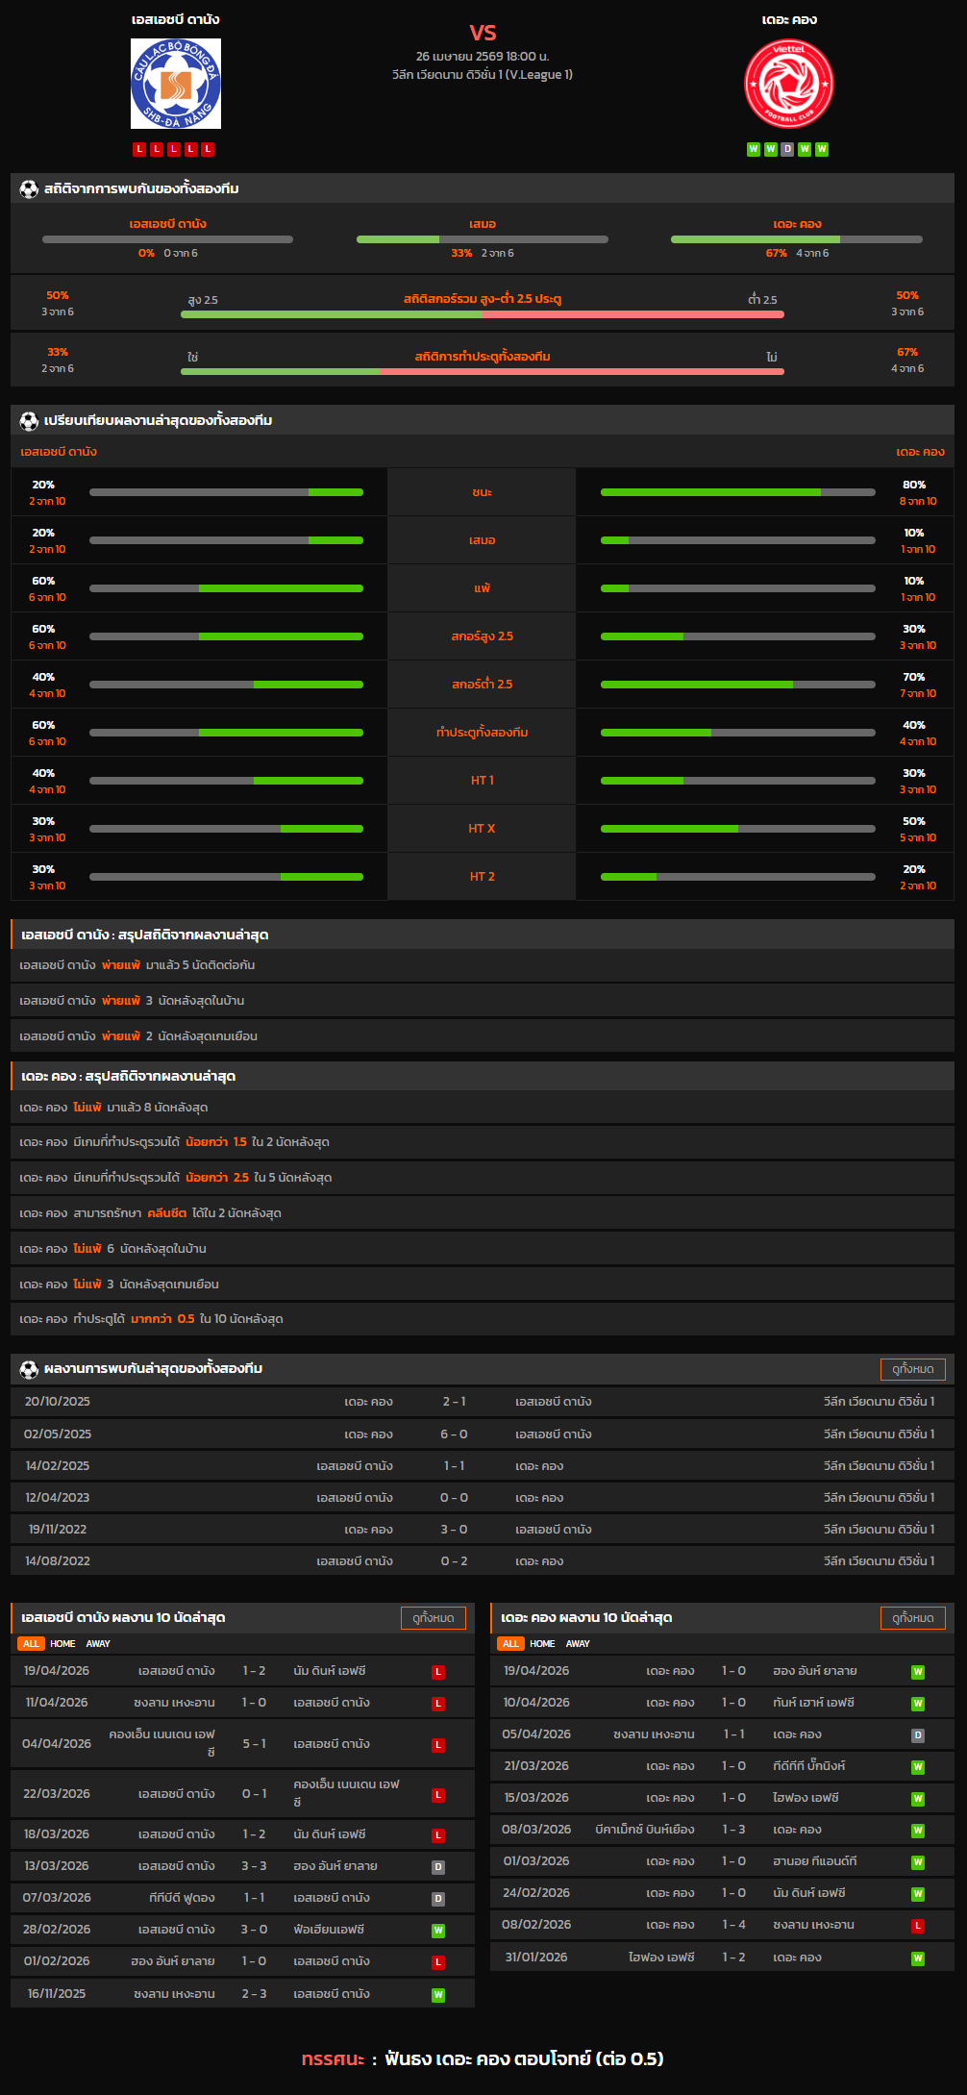Select AWAY tab in เดอะ คอง last 10 results

tap(578, 1644)
